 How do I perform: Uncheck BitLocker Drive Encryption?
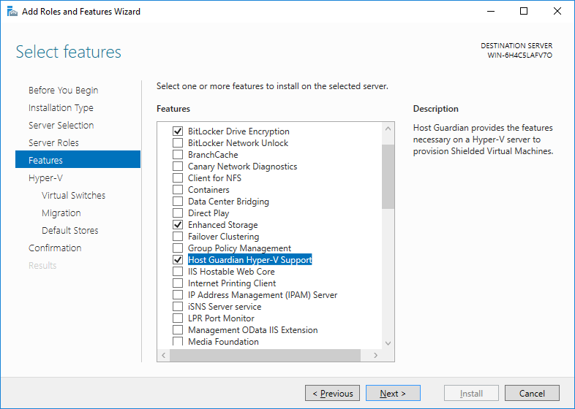178,131
